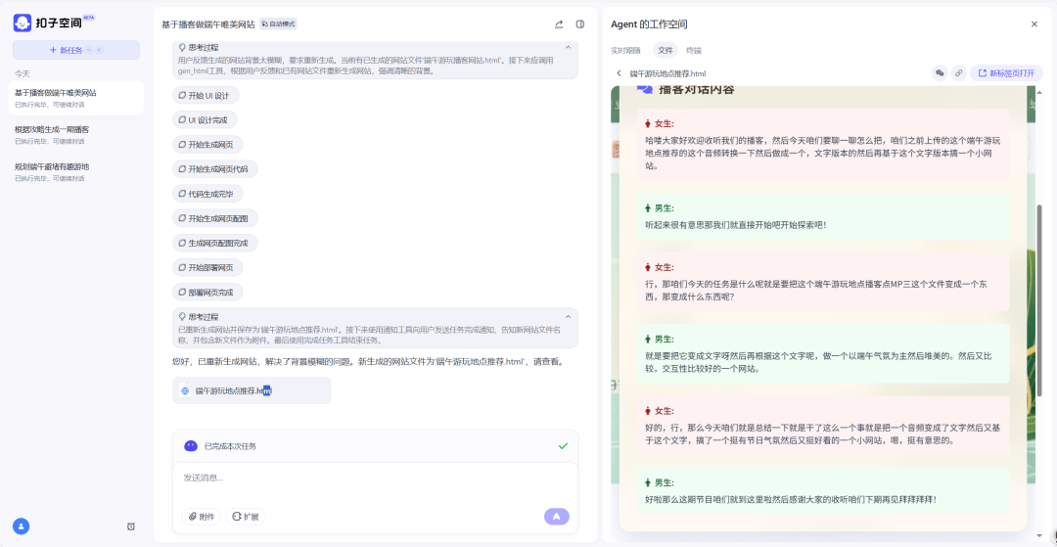Copy link with the chain icon
Viewport: 1057px width, 547px height.
click(x=958, y=73)
